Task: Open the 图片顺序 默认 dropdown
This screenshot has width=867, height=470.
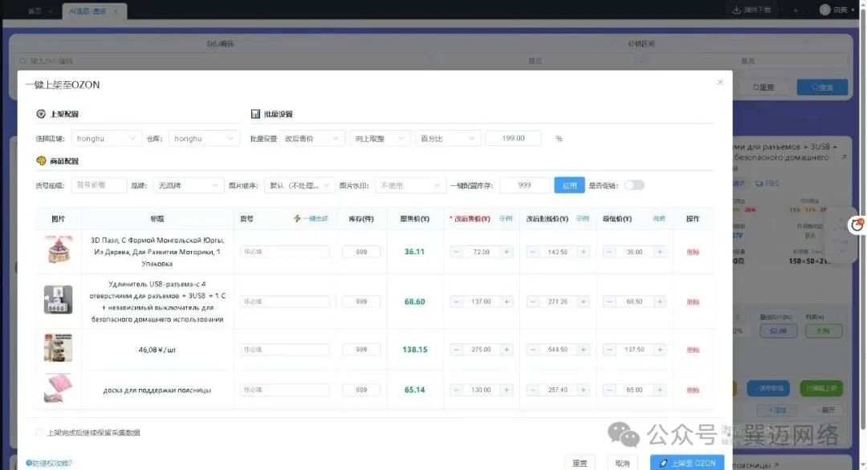Action: [299, 185]
